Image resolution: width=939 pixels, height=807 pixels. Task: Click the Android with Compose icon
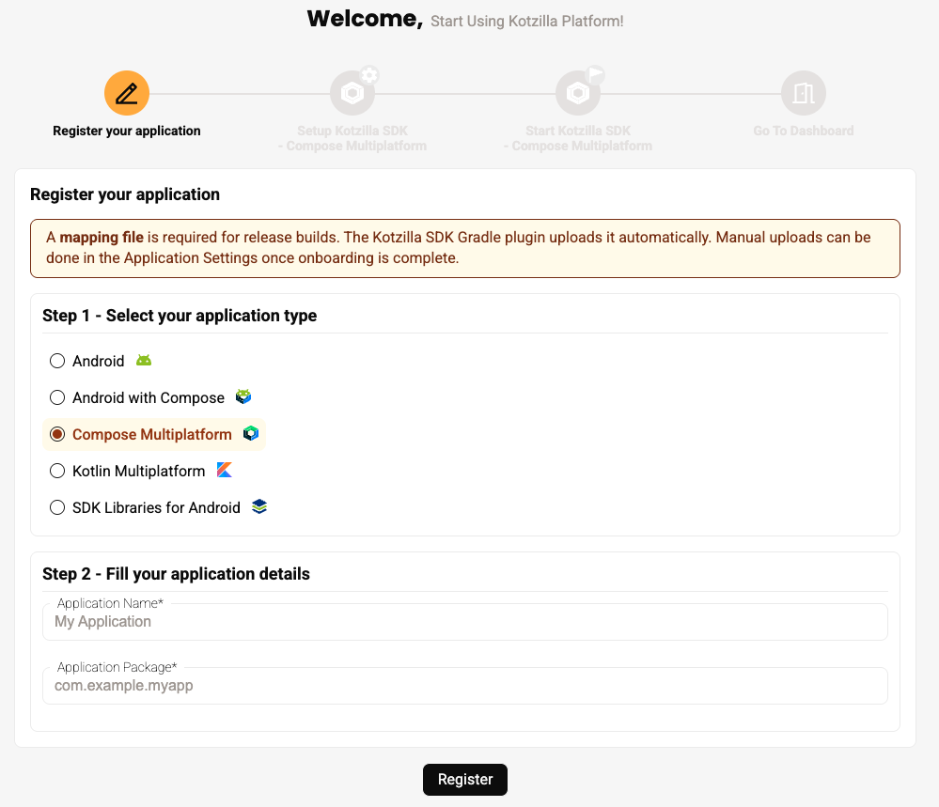point(243,397)
